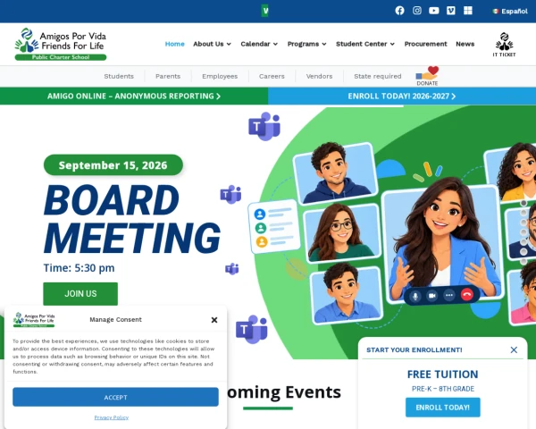Click the green V badge in top bar
This screenshot has height=429, width=536.
[x=265, y=11]
